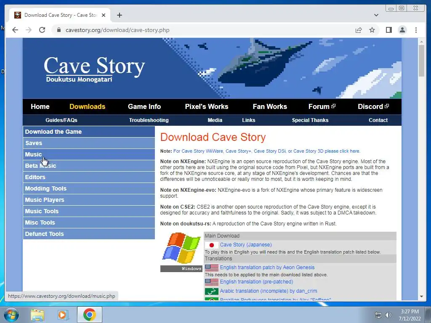Viewport: 431px width, 323px height.
Task: Open the Forum external link
Action: (322, 106)
